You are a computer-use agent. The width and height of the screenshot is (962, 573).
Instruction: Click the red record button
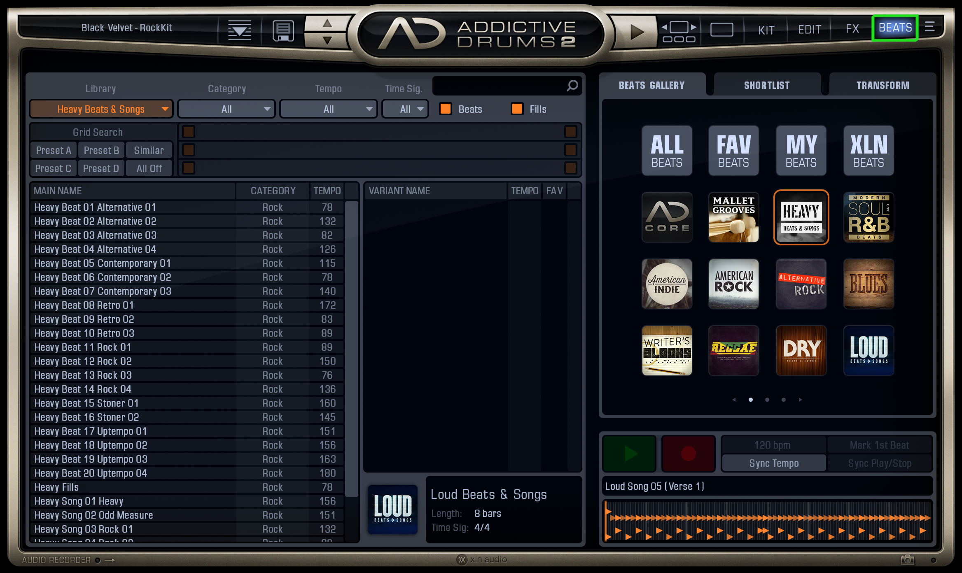[x=688, y=454]
